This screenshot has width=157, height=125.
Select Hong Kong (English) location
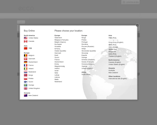click(116, 42)
